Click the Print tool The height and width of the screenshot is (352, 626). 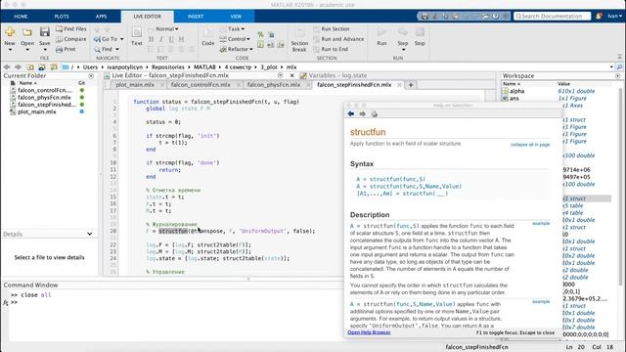point(66,49)
